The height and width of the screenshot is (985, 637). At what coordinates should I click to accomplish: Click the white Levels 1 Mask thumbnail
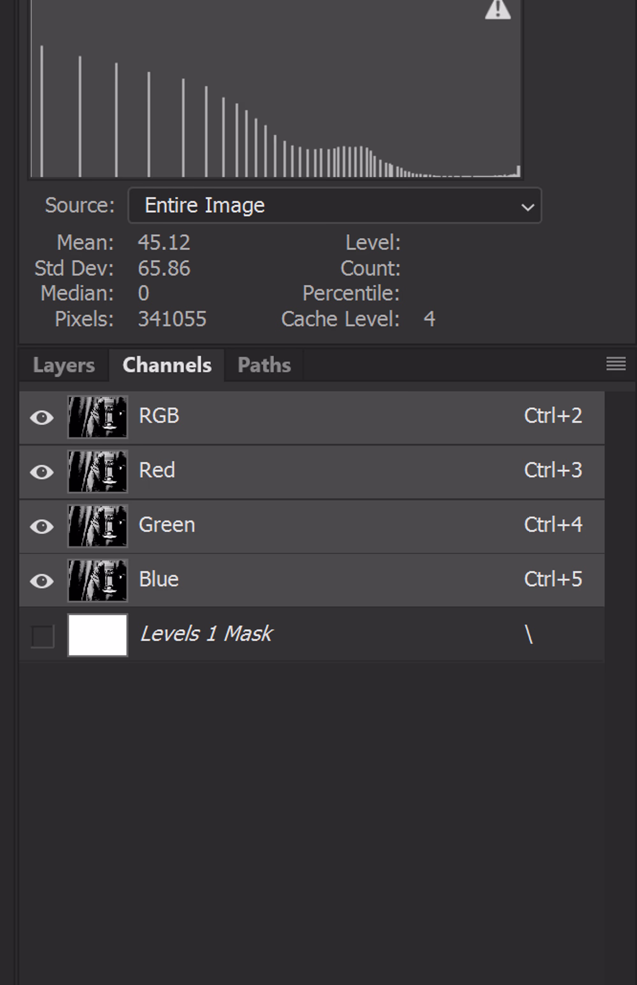(97, 635)
